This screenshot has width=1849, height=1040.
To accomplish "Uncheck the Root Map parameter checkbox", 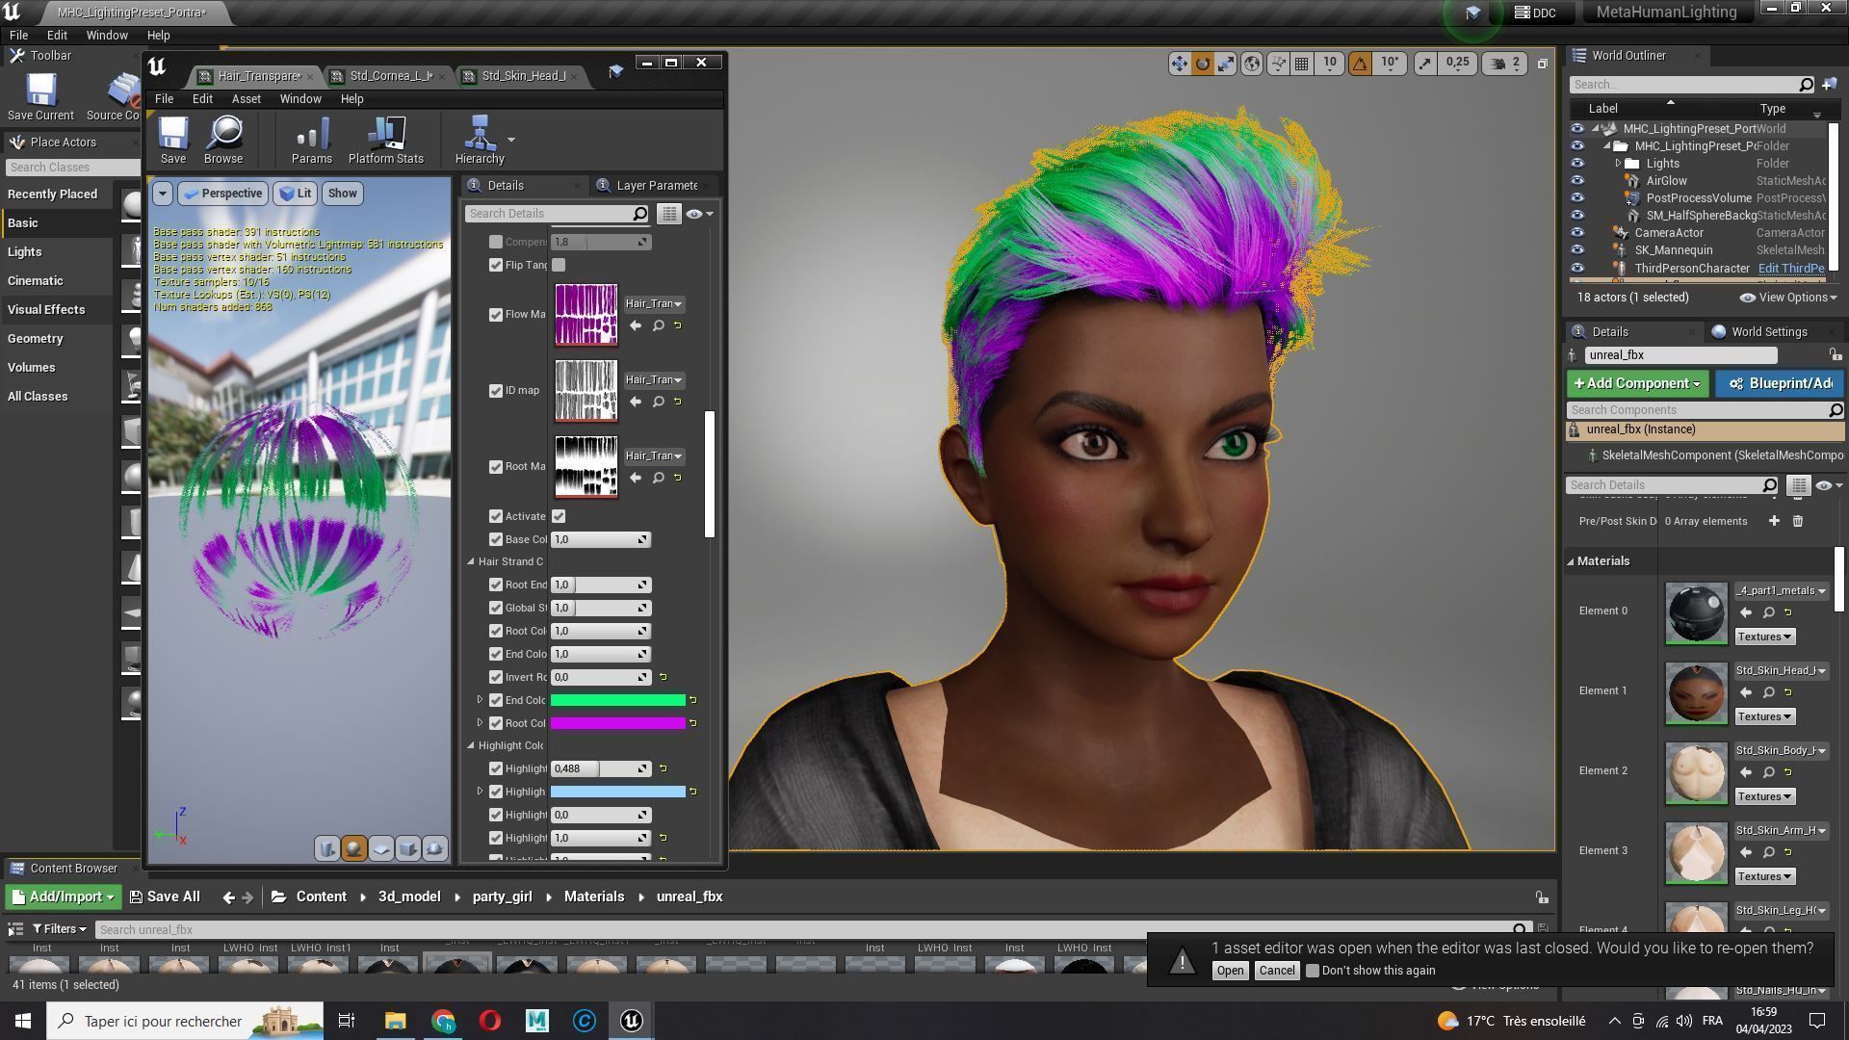I will (496, 467).
